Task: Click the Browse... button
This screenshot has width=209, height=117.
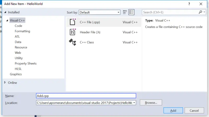Action: [151, 103]
